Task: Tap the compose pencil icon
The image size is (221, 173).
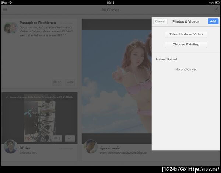Action: tap(216, 9)
